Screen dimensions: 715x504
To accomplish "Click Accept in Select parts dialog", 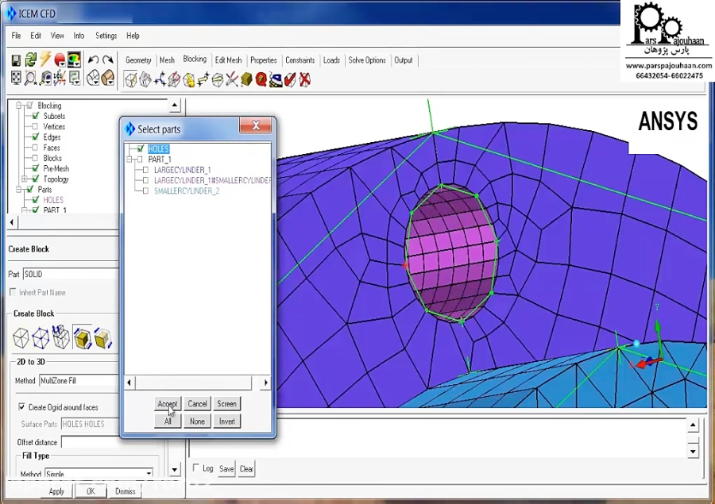I will click(168, 404).
